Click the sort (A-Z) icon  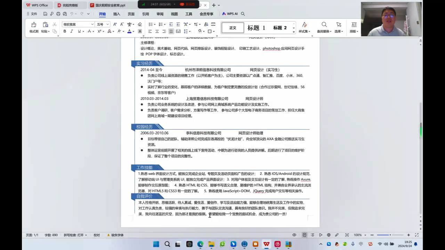(x=206, y=24)
